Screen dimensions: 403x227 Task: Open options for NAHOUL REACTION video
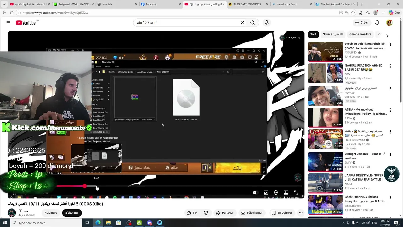click(390, 66)
